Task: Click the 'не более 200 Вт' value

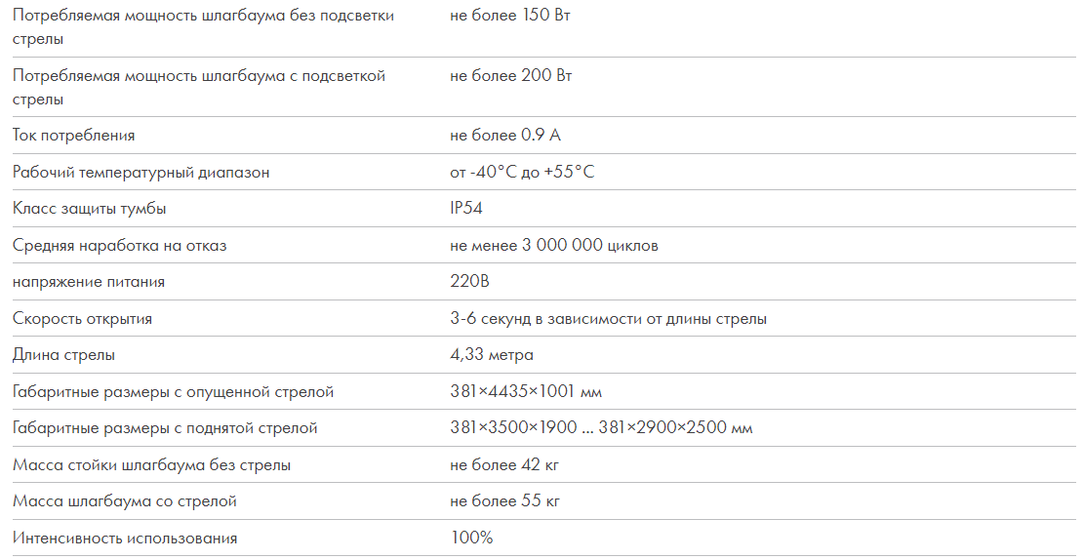Action: [x=510, y=75]
